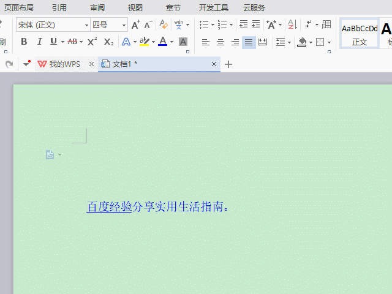This screenshot has width=392, height=294.
Task: Toggle subscript X₂ formatting
Action: pyautogui.click(x=109, y=42)
